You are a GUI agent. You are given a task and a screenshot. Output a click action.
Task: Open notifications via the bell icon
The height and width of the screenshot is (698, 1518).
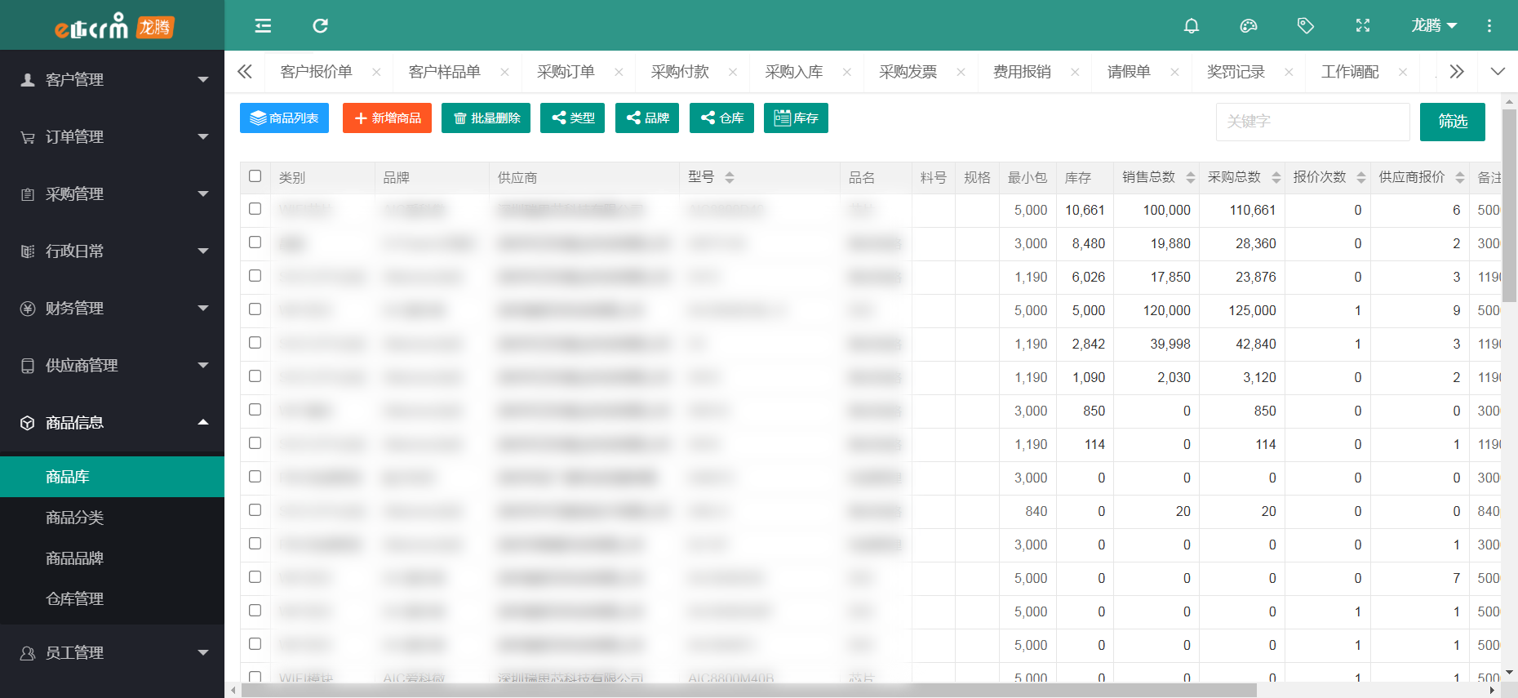point(1191,26)
